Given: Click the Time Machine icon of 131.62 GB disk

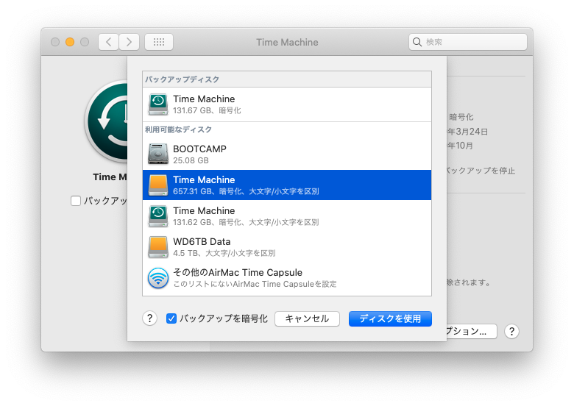Looking at the screenshot, I should point(158,216).
